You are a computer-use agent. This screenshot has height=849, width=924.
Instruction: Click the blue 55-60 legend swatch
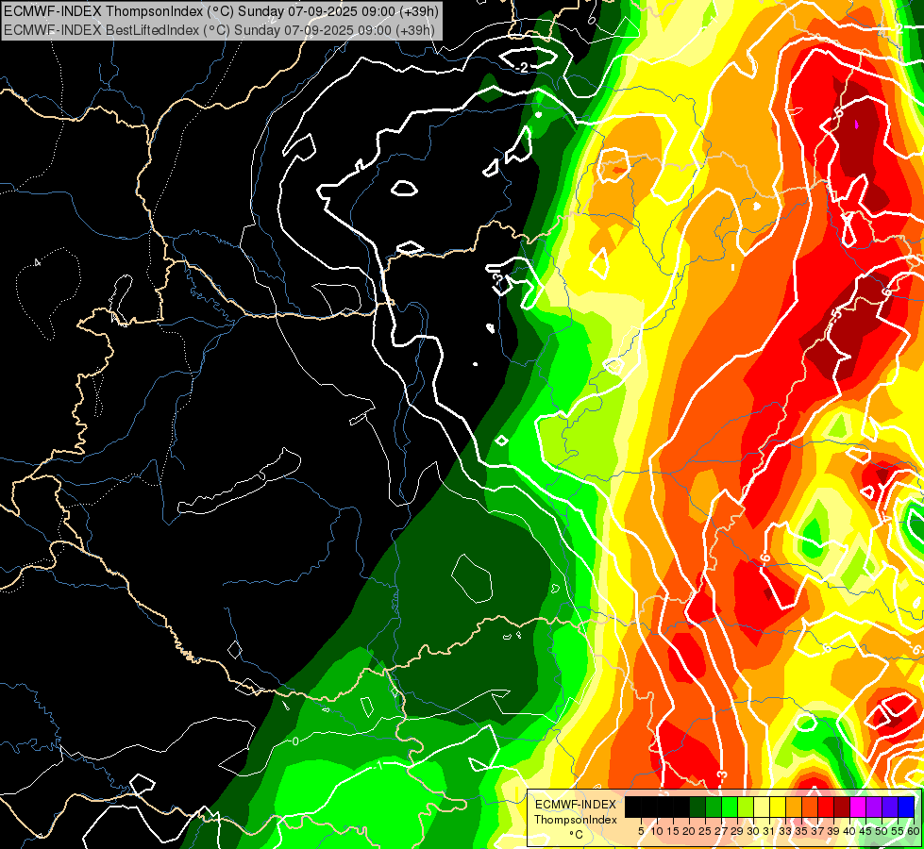[x=906, y=807]
